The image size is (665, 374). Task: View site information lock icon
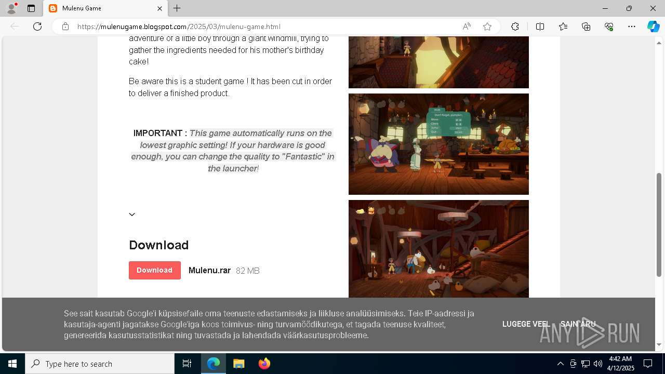65,26
